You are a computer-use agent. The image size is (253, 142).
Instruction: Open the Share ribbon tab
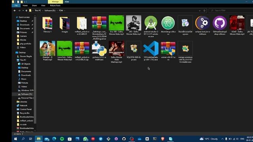[x=34, y=6]
